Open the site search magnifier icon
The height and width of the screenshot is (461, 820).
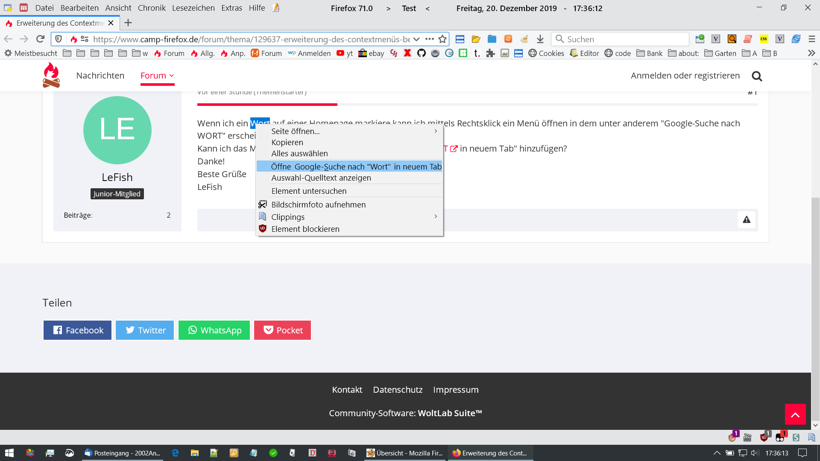coord(757,76)
